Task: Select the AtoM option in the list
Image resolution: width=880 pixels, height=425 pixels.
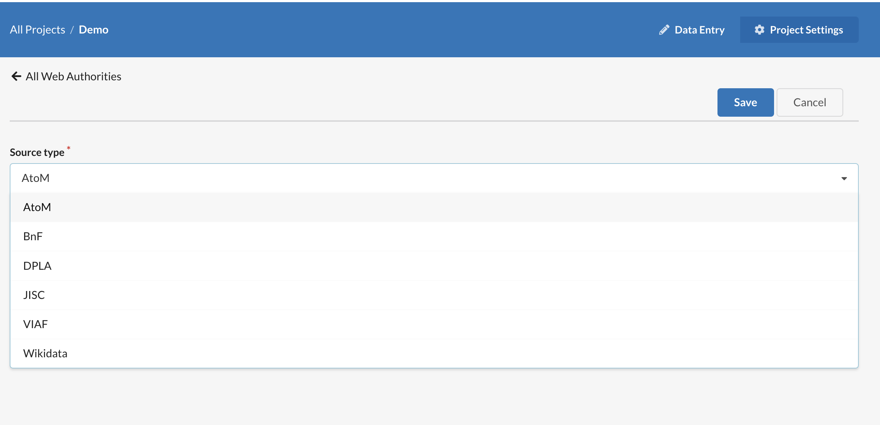Action: 434,207
